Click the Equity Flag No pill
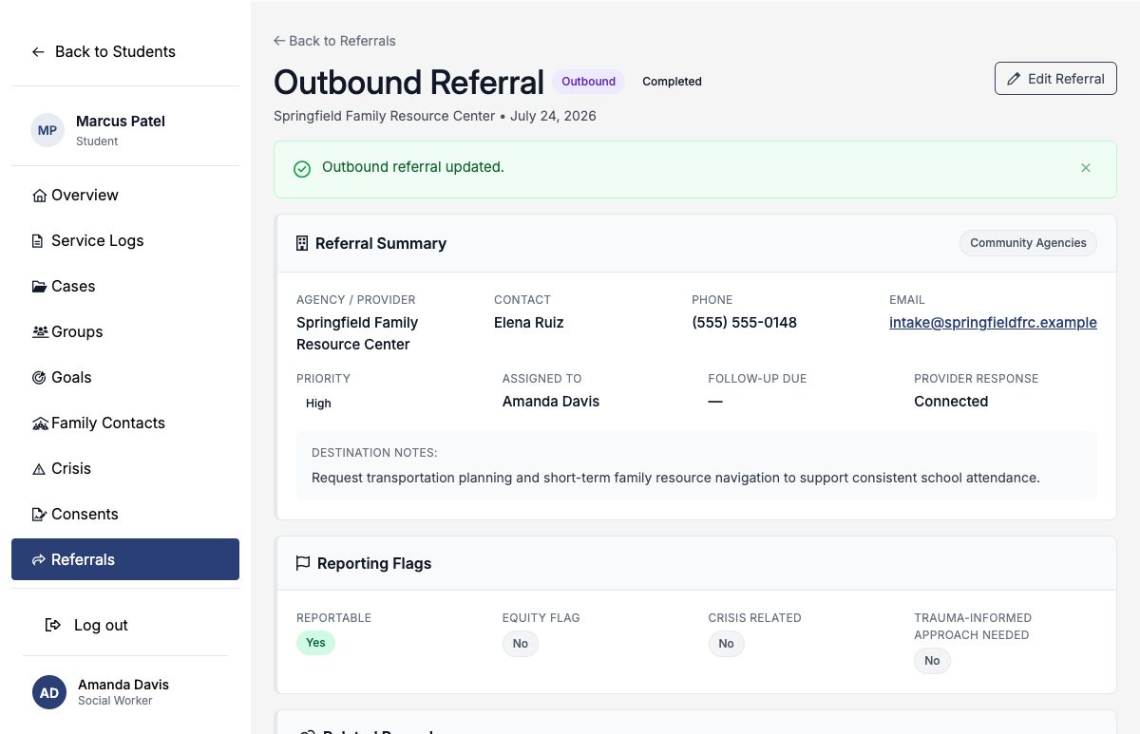 click(521, 644)
